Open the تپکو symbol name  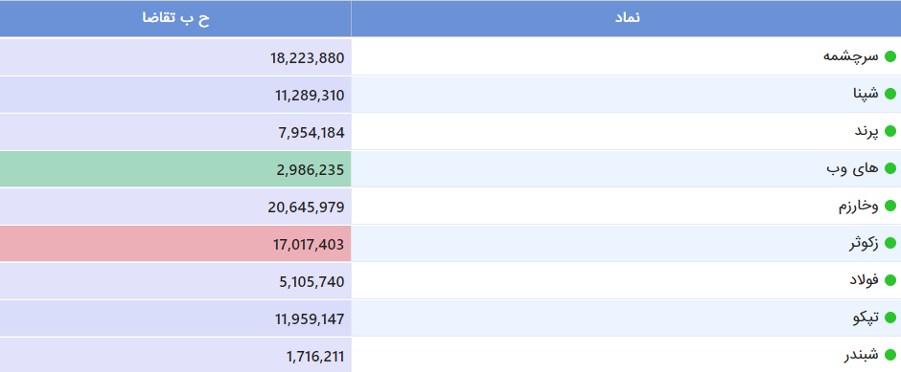click(866, 317)
